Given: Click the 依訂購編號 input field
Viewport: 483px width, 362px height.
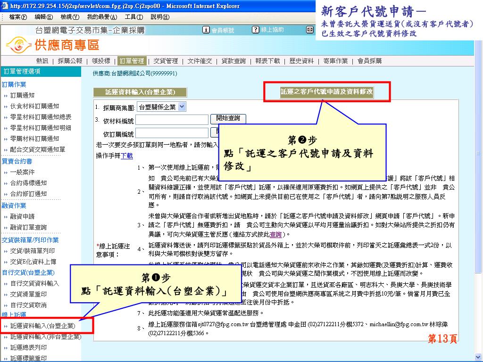Looking at the screenshot, I should click(172, 133).
